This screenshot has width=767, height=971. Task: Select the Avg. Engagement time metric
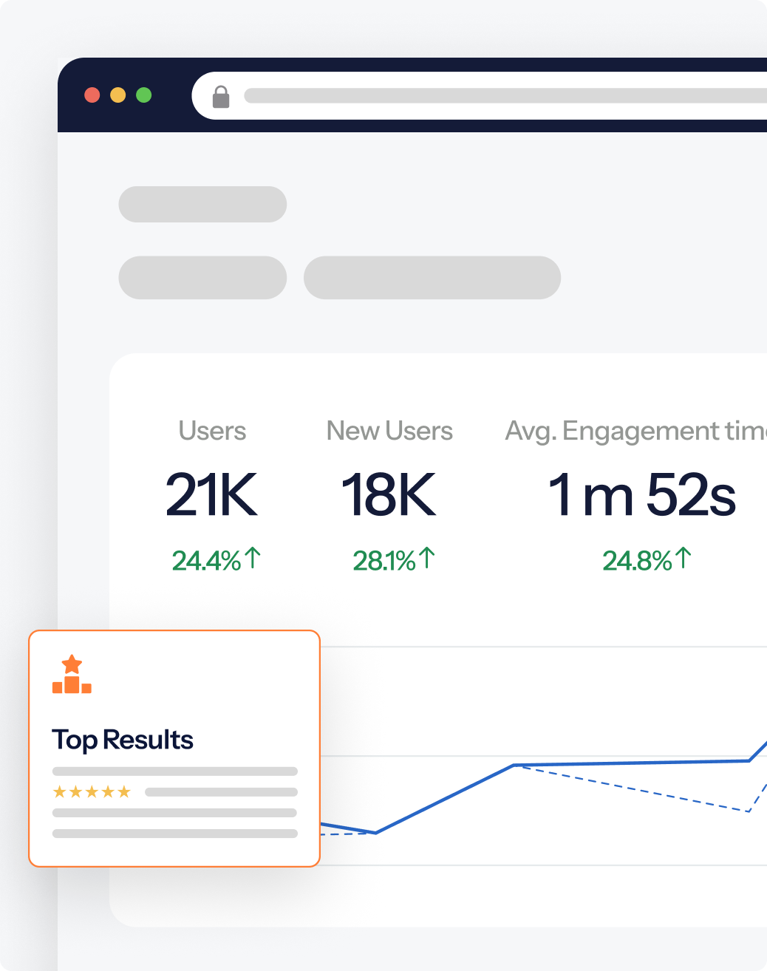tap(635, 431)
